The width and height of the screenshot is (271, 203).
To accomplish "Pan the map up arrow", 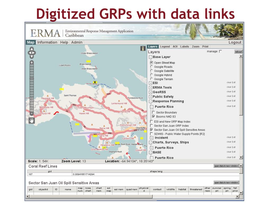I will 32,49.
